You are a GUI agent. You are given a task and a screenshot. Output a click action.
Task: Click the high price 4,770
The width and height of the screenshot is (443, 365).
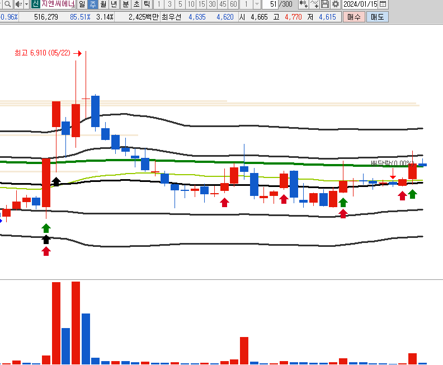pos(293,17)
